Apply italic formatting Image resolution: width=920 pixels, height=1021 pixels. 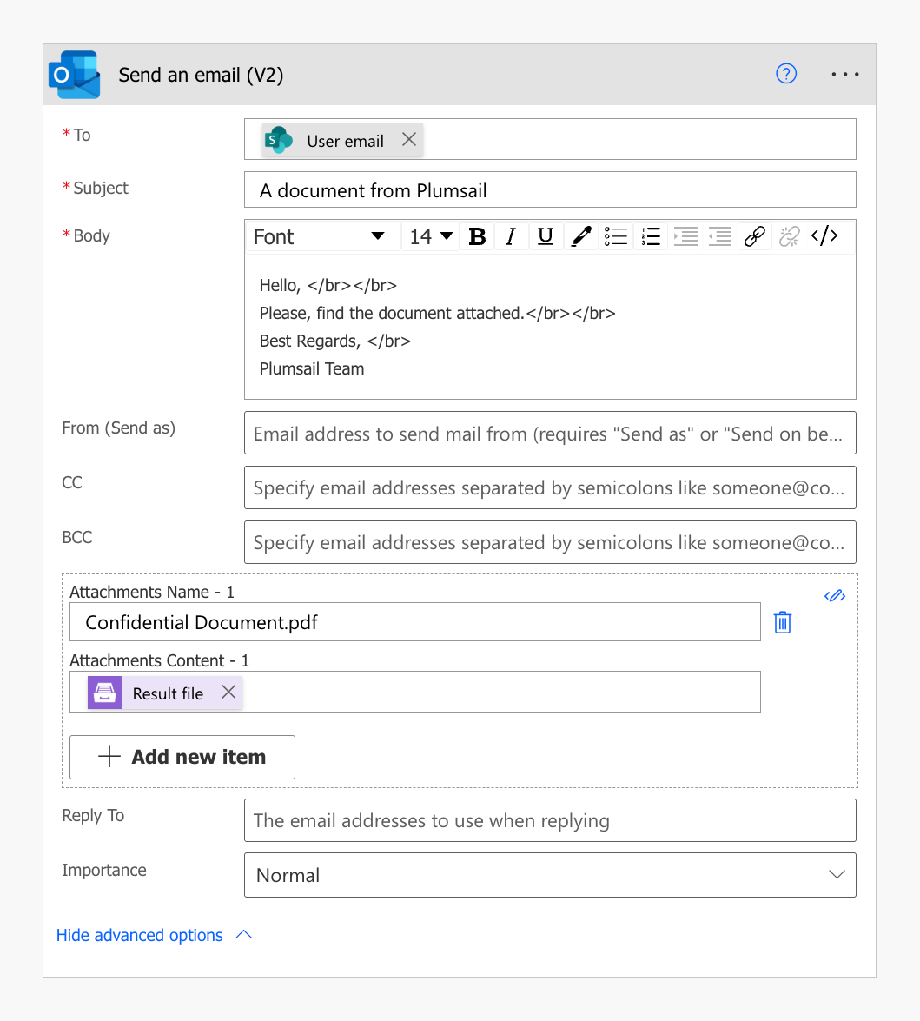[x=511, y=235]
